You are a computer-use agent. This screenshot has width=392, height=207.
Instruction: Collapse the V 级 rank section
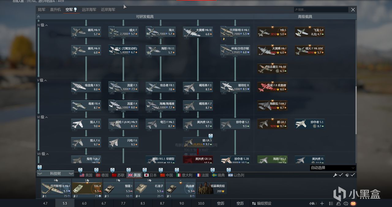(42, 80)
